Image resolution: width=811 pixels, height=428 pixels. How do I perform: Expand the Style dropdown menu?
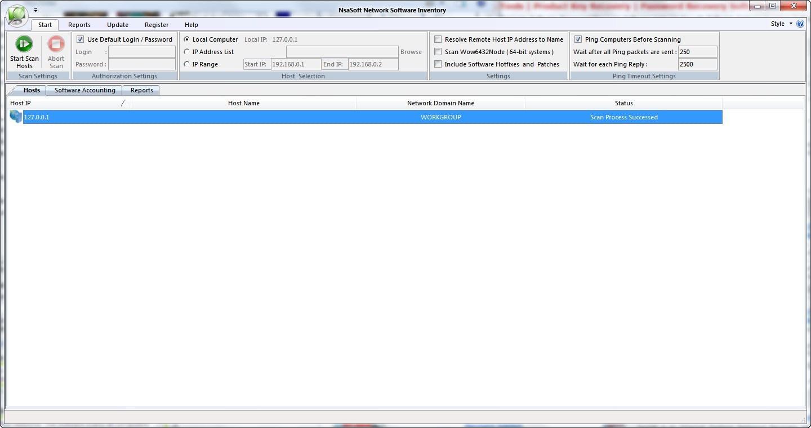pos(782,24)
